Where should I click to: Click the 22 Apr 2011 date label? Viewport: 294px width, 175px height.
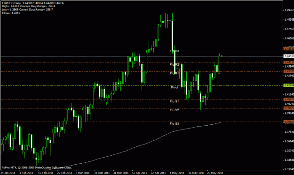pyautogui.click(x=158, y=173)
